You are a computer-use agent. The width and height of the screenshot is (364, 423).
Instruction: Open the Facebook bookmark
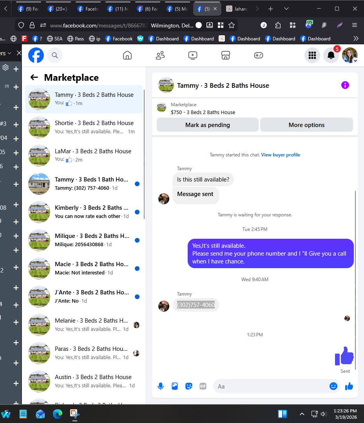coord(119,38)
